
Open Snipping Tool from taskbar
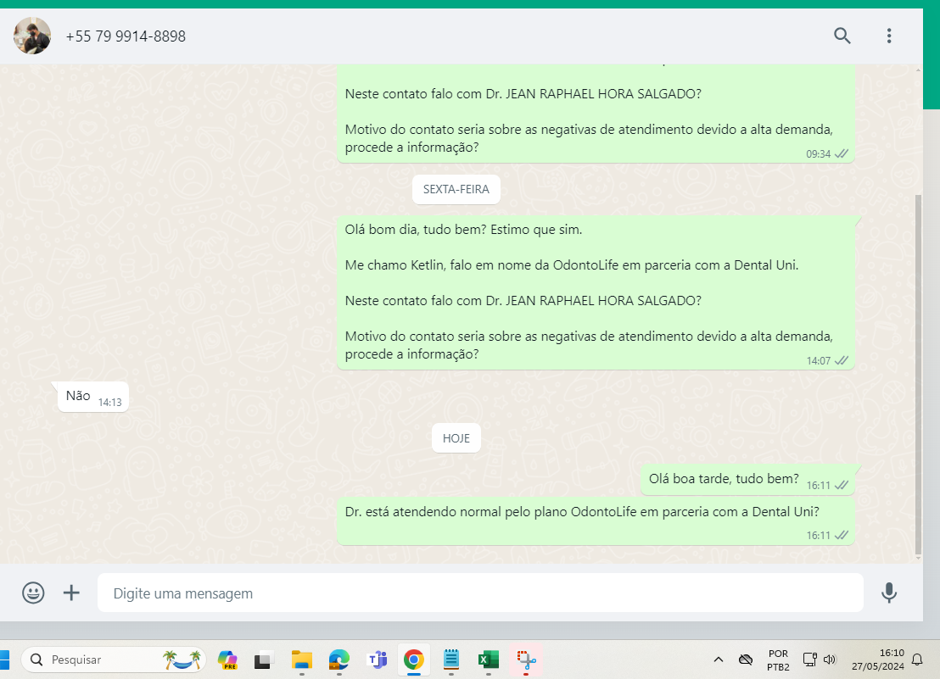526,660
